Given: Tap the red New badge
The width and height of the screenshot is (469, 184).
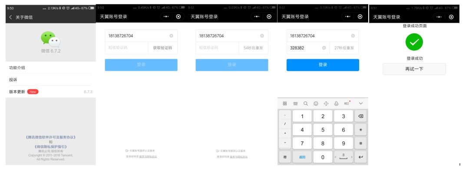Looking at the screenshot, I should (33, 92).
